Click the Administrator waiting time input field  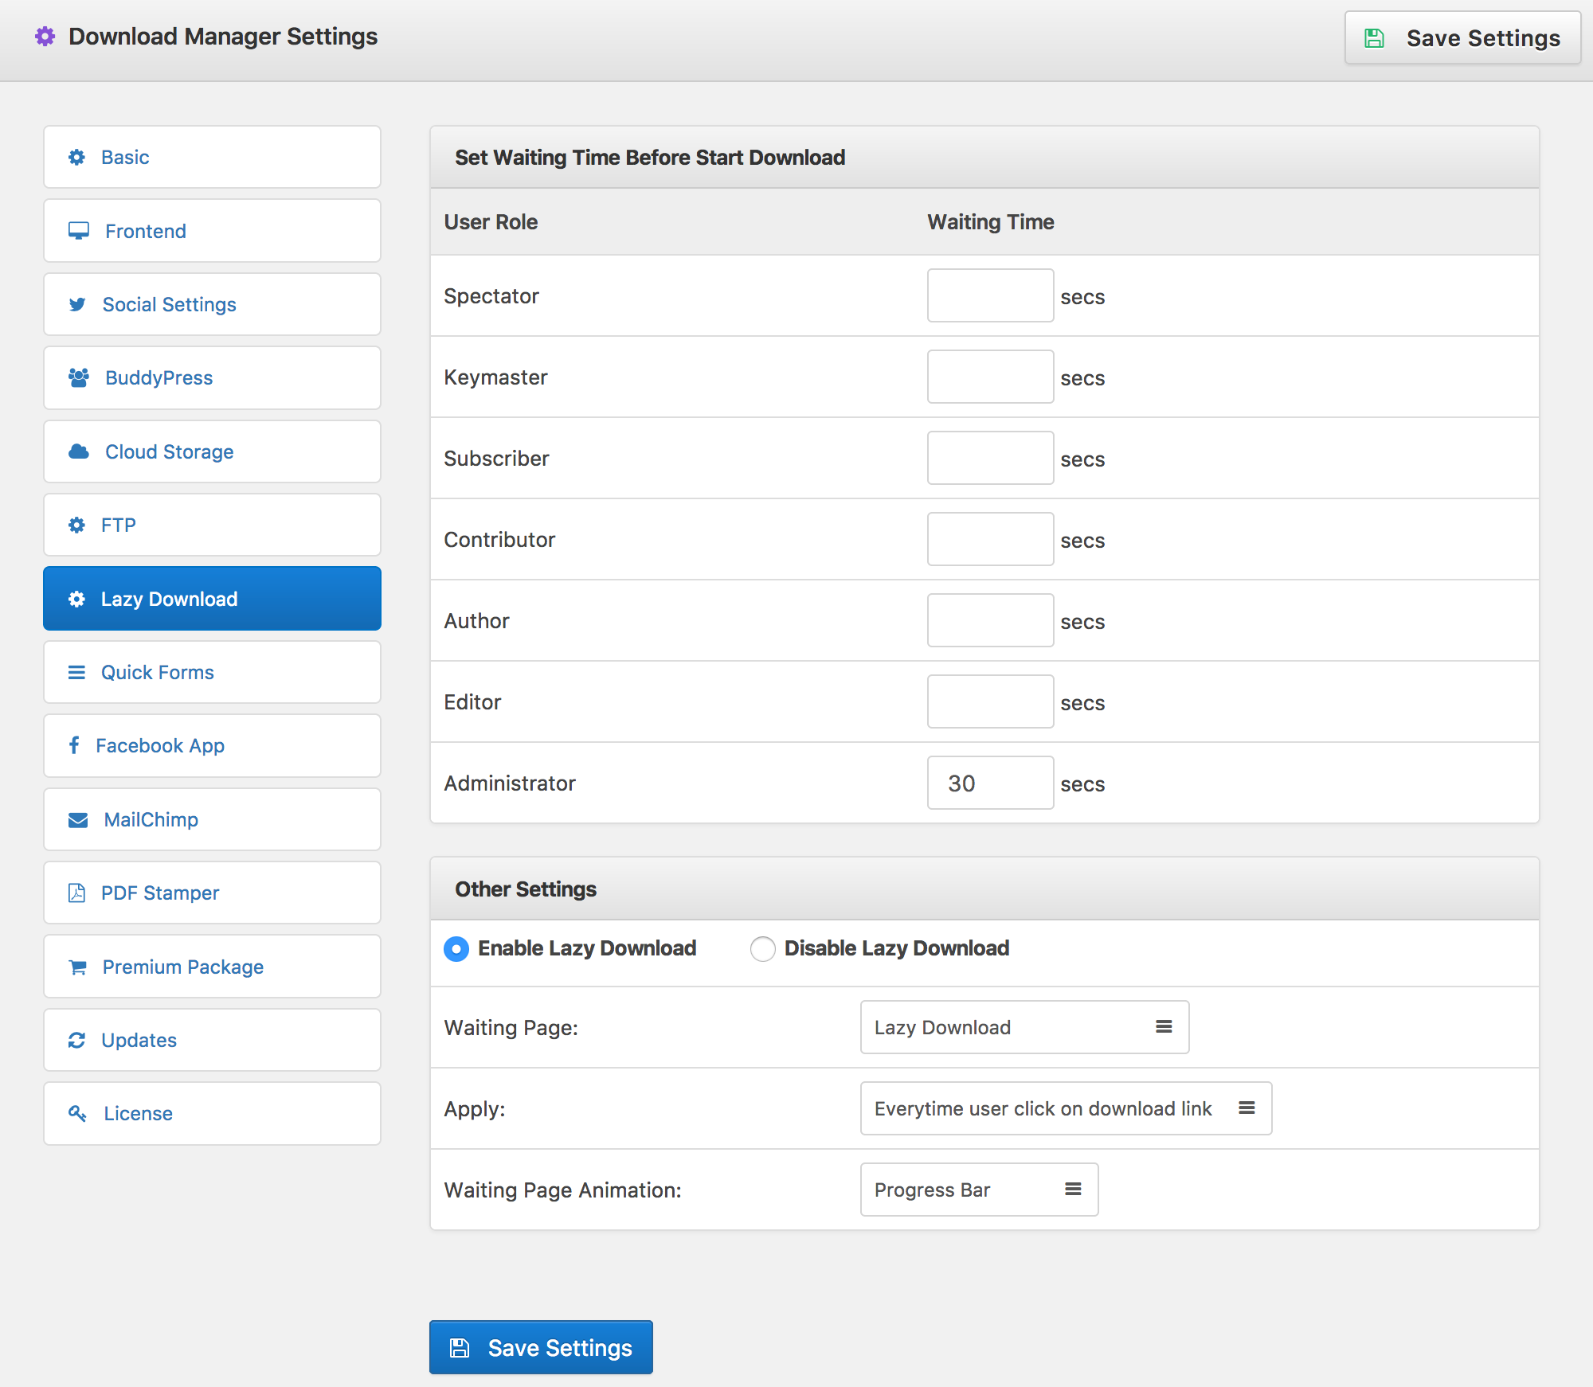(988, 783)
